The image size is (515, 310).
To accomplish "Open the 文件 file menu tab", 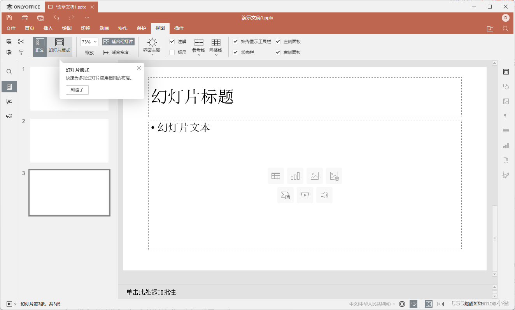I will [11, 28].
